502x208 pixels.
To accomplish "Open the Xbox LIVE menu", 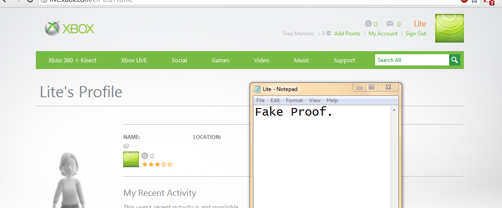I will 134,60.
